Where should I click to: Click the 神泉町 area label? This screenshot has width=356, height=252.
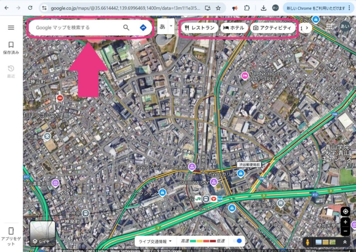click(x=72, y=221)
